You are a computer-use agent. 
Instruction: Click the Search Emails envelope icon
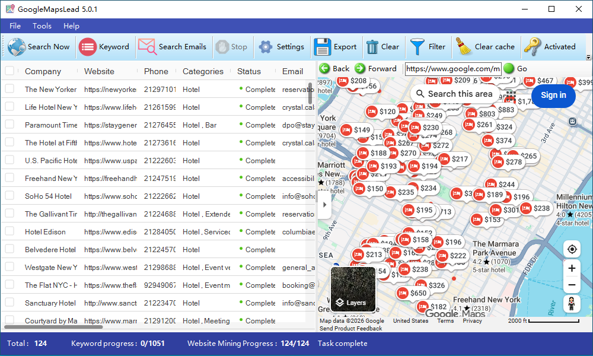click(x=147, y=47)
